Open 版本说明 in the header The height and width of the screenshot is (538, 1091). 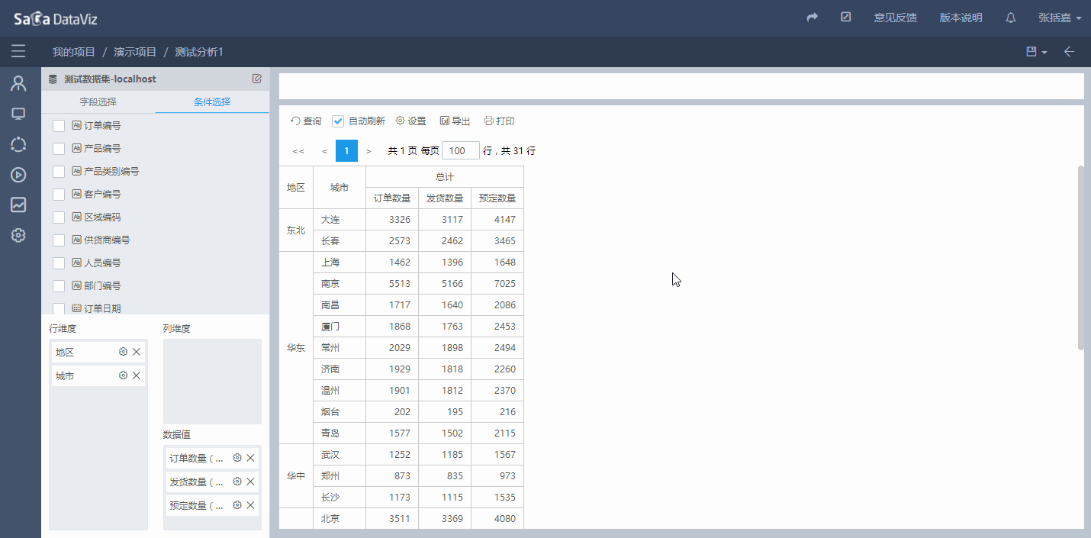click(x=961, y=18)
